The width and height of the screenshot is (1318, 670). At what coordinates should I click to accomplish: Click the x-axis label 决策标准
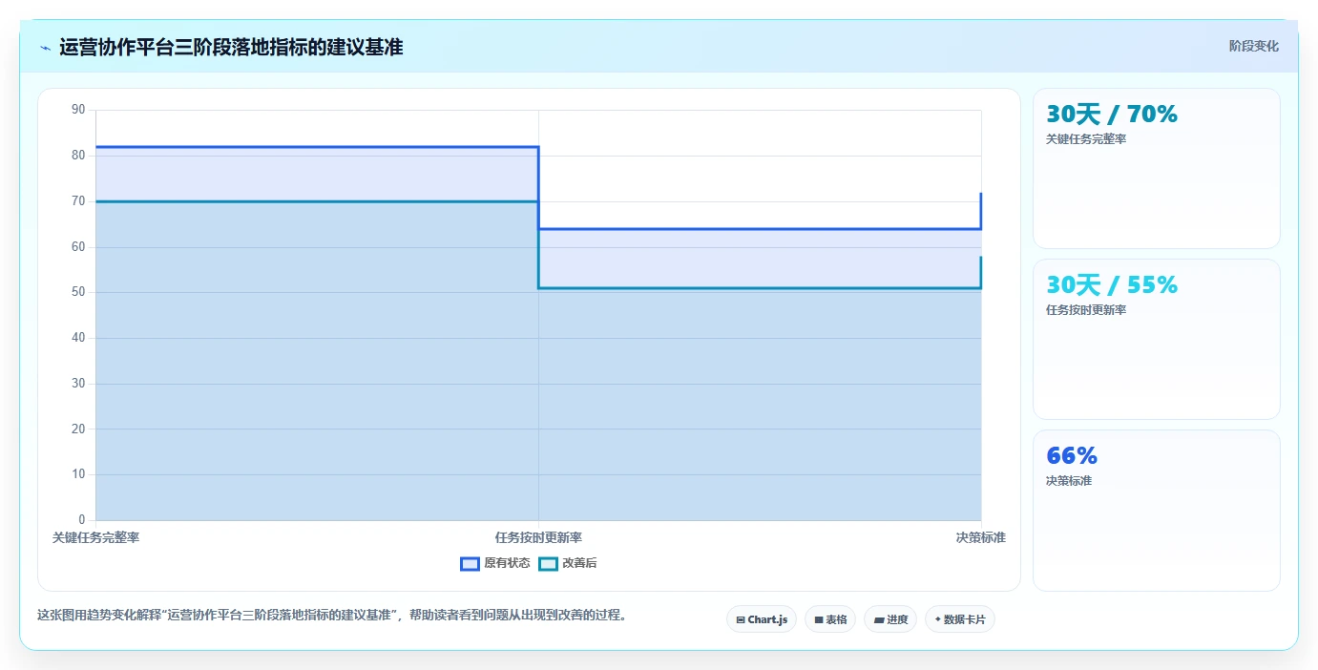point(981,537)
